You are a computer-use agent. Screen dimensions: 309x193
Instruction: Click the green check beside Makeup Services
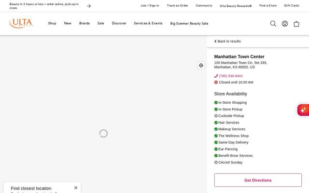tap(216, 129)
